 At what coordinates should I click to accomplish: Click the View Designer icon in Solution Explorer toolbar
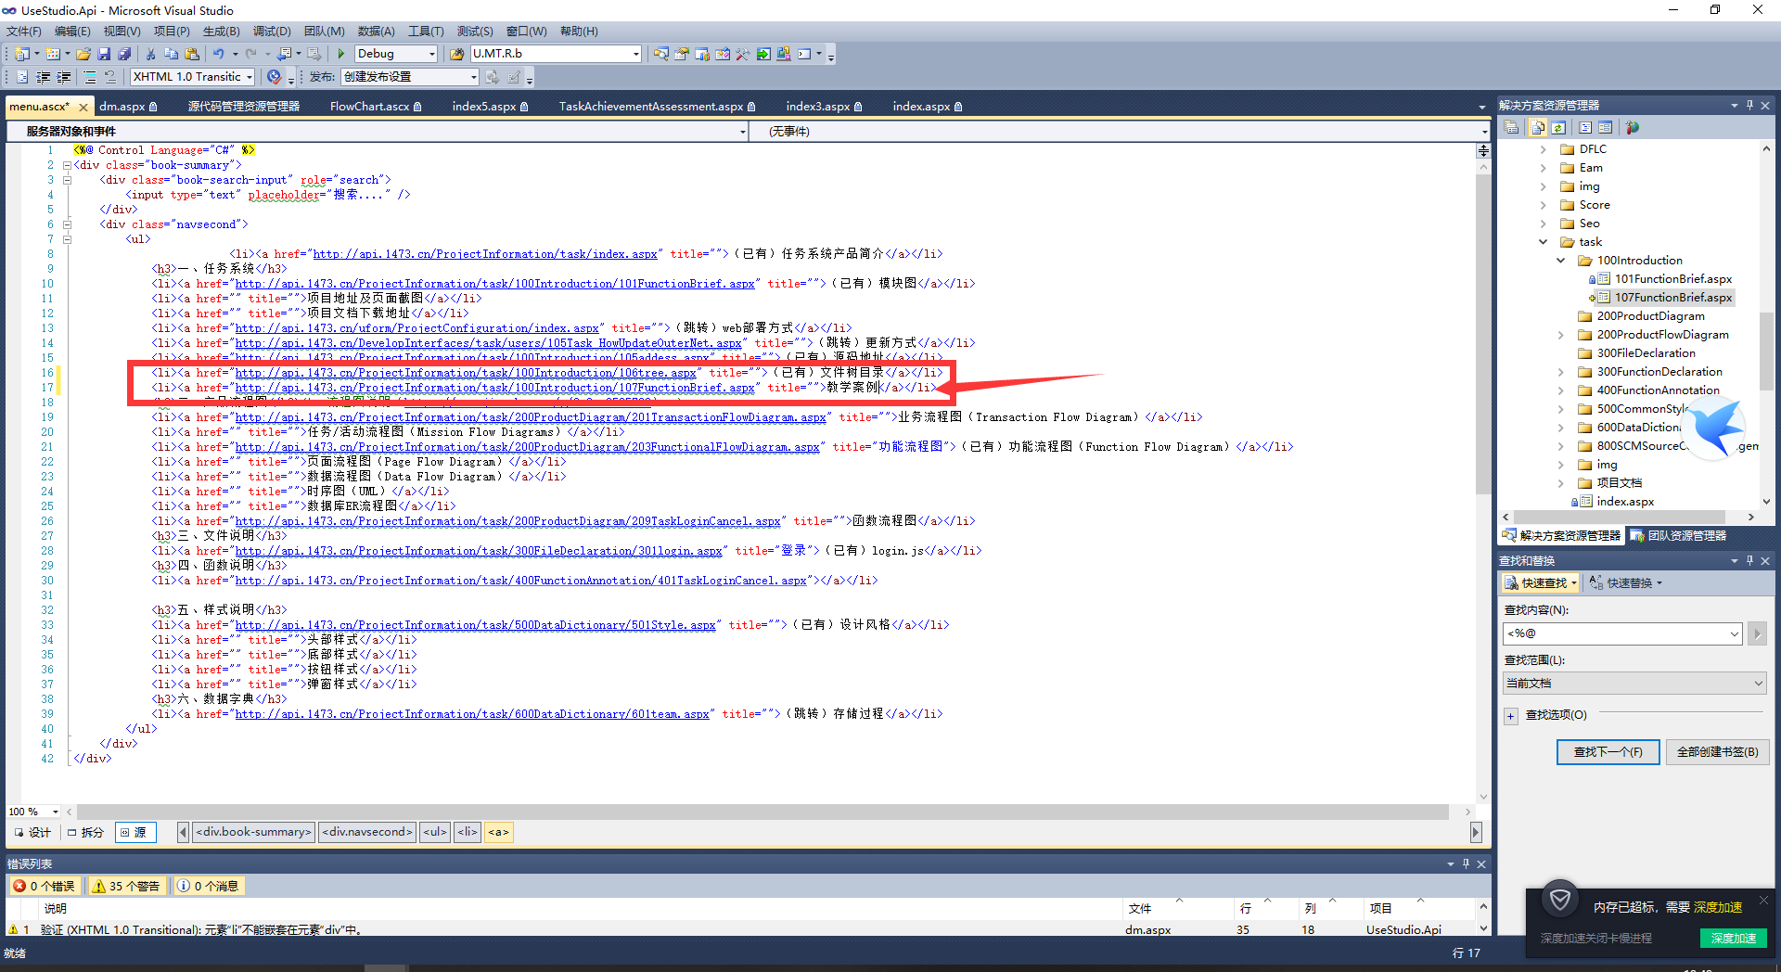[1606, 127]
